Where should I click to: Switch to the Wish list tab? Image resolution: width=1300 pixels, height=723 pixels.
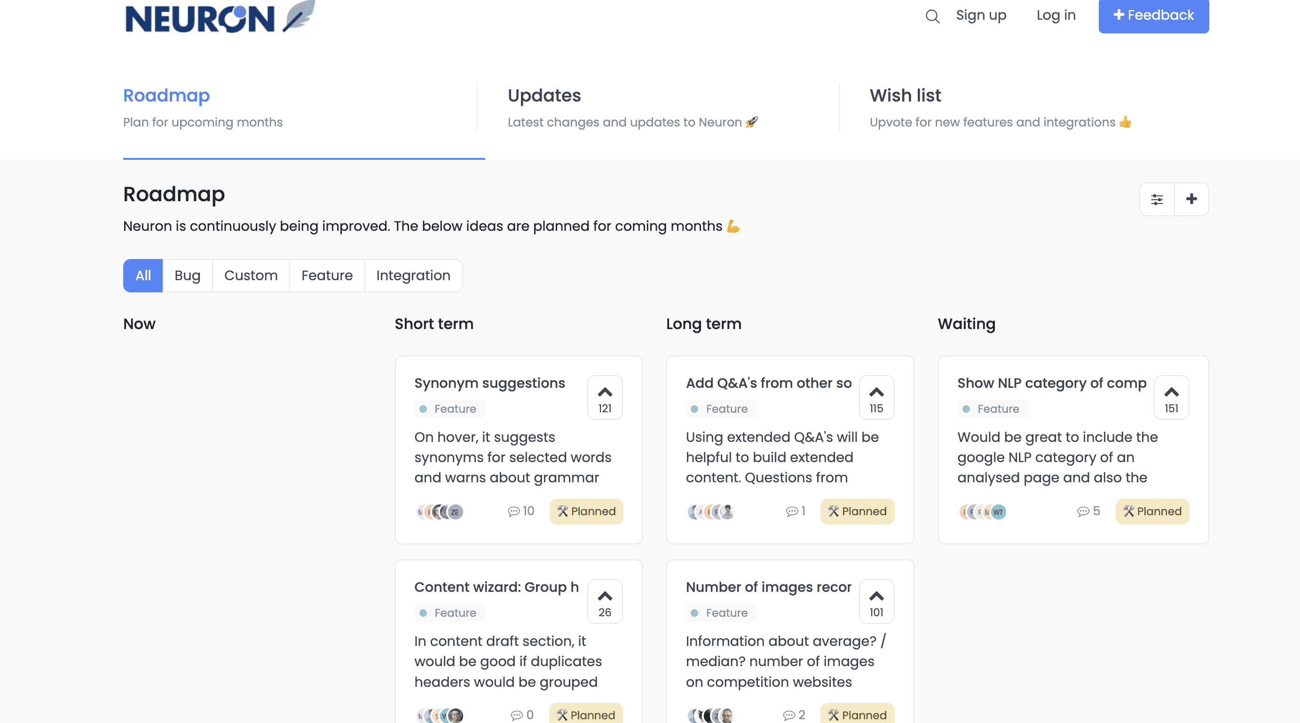tap(904, 94)
